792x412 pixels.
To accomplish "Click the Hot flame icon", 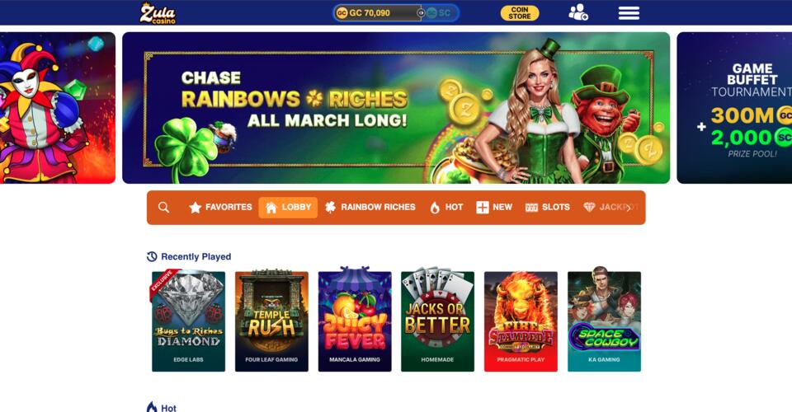I will click(435, 208).
